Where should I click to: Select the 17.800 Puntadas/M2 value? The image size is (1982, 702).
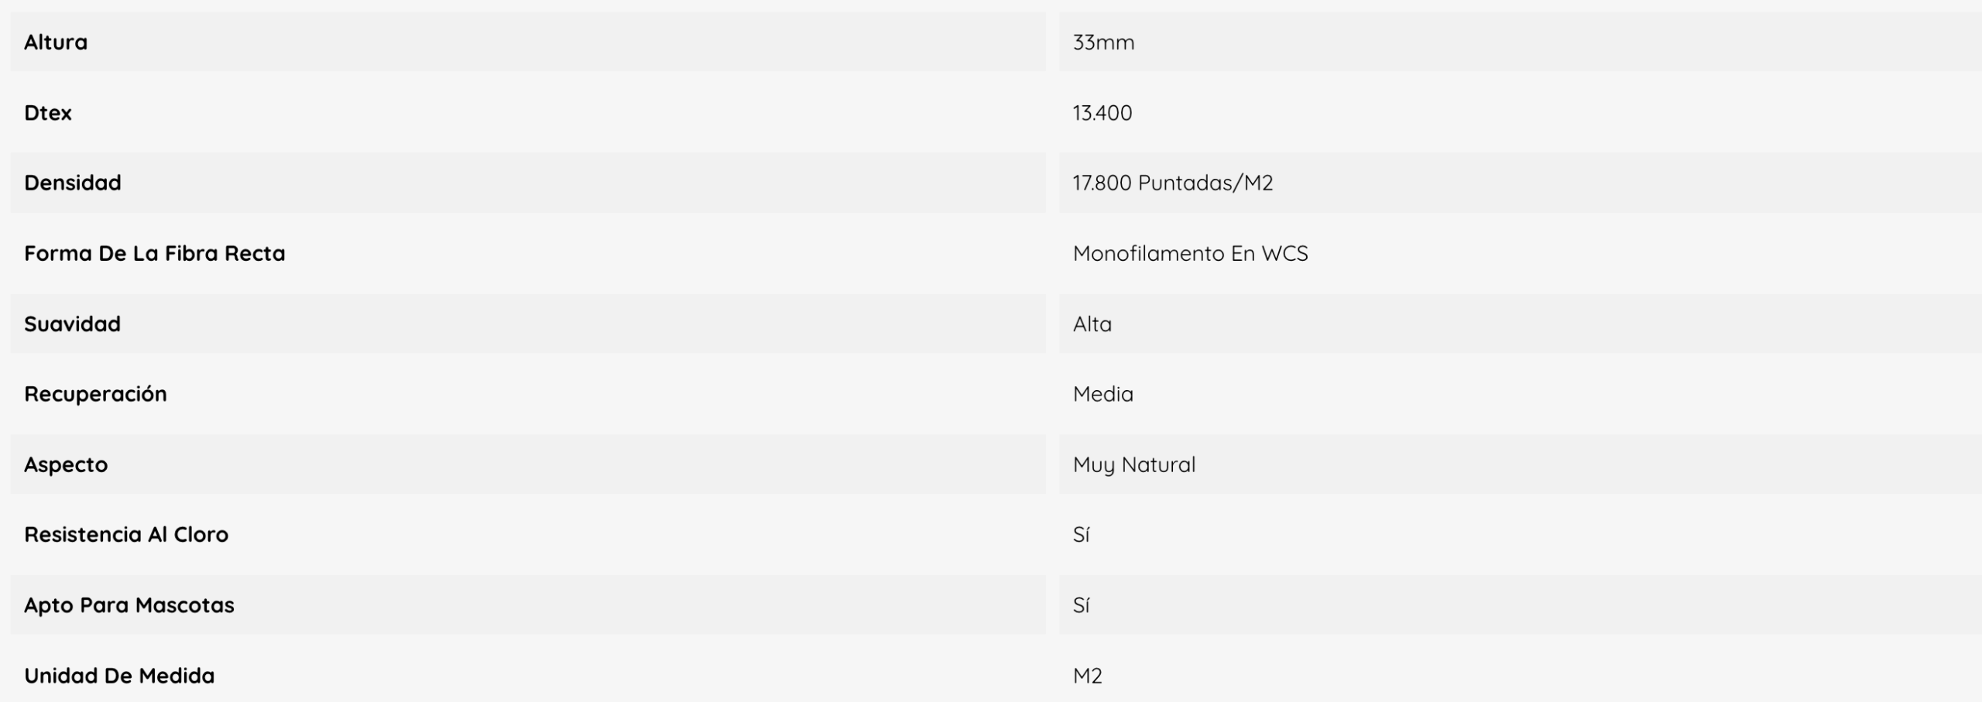point(1172,183)
